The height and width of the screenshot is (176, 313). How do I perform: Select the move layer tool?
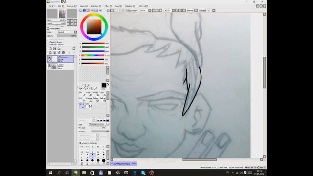pos(81,88)
